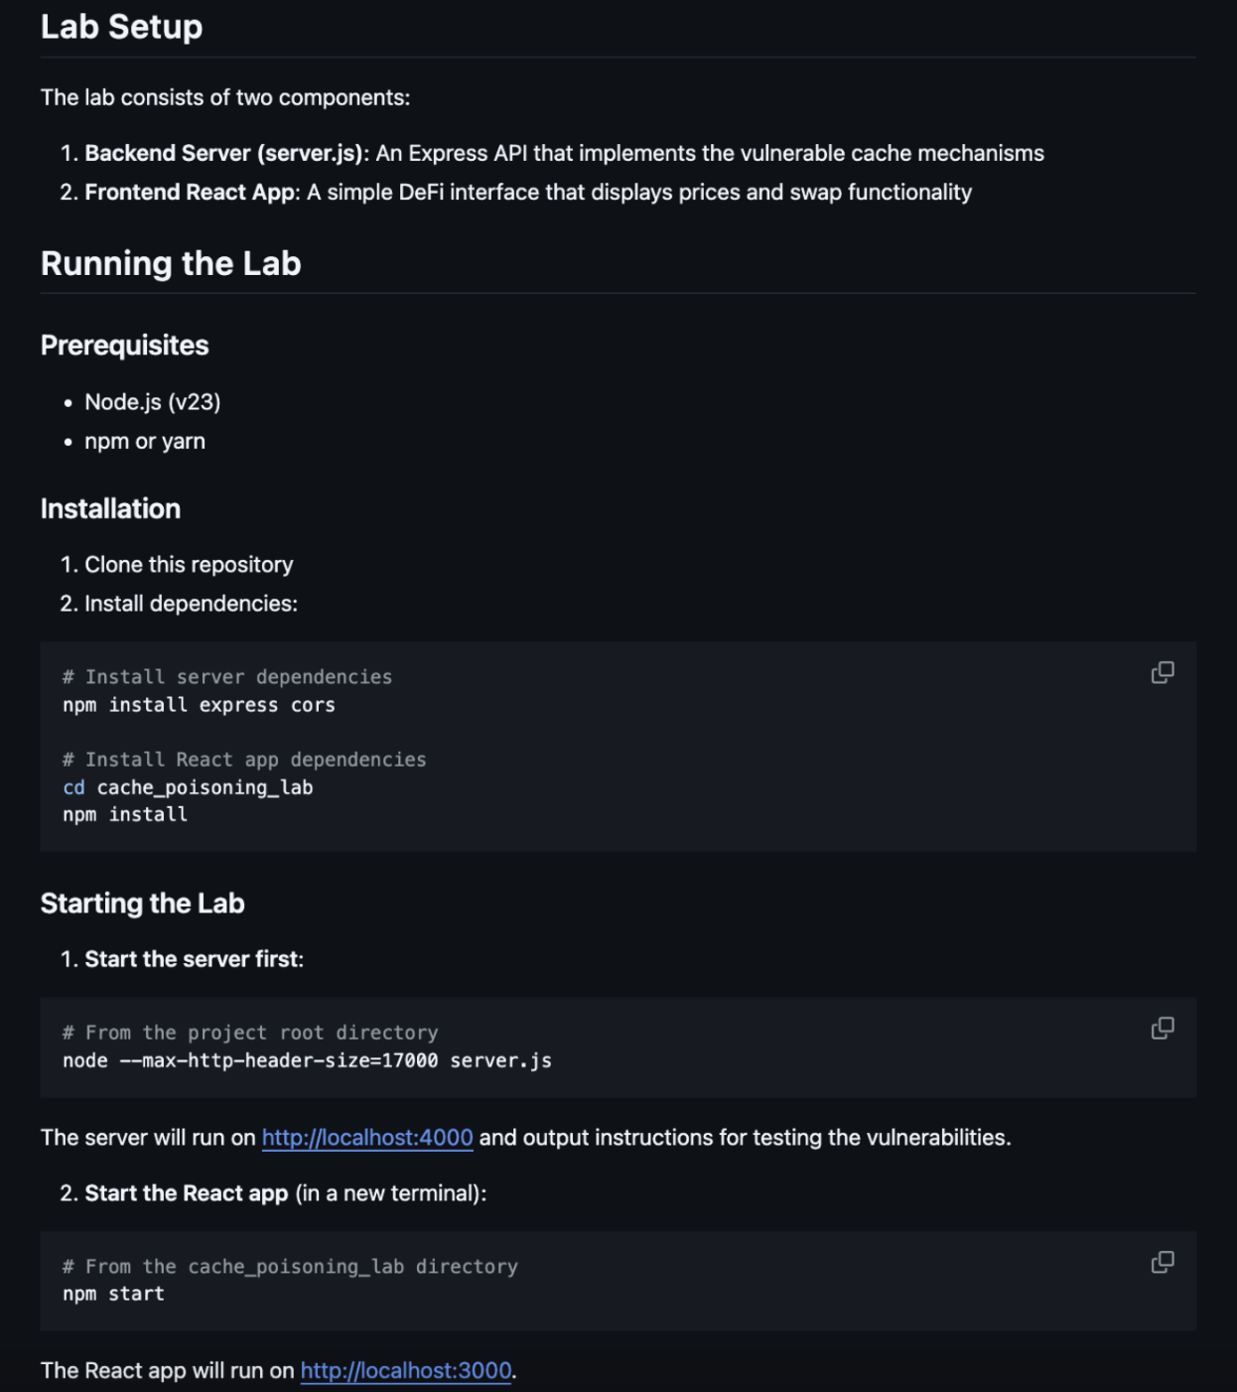Copy the install dependencies code block

(x=1163, y=673)
